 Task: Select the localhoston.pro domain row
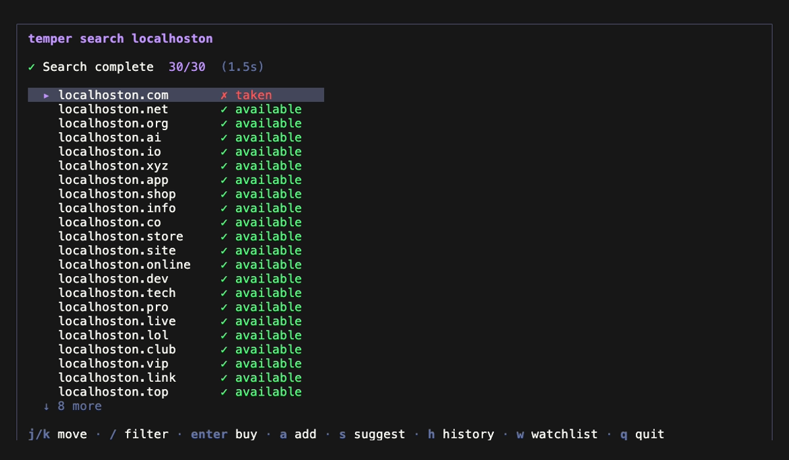pyautogui.click(x=176, y=307)
